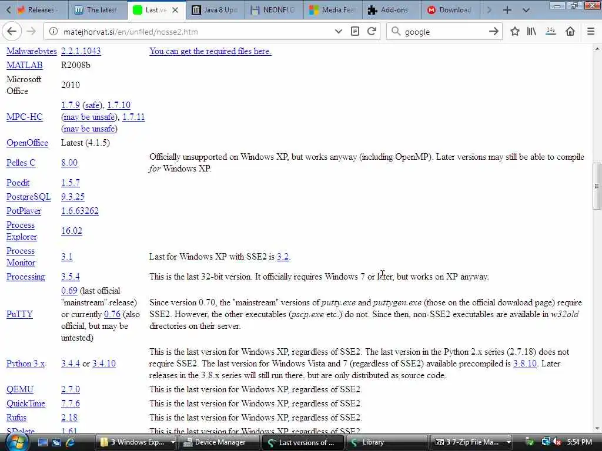Open the Malwarebytes link
This screenshot has width=602, height=451.
32,51
